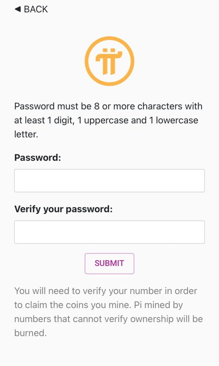Viewport: 219px width, 366px height.
Task: Tap the BACK text label
Action: (x=36, y=10)
